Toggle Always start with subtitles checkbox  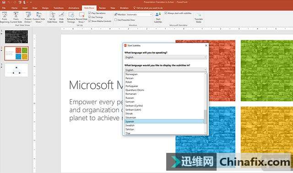[166, 13]
